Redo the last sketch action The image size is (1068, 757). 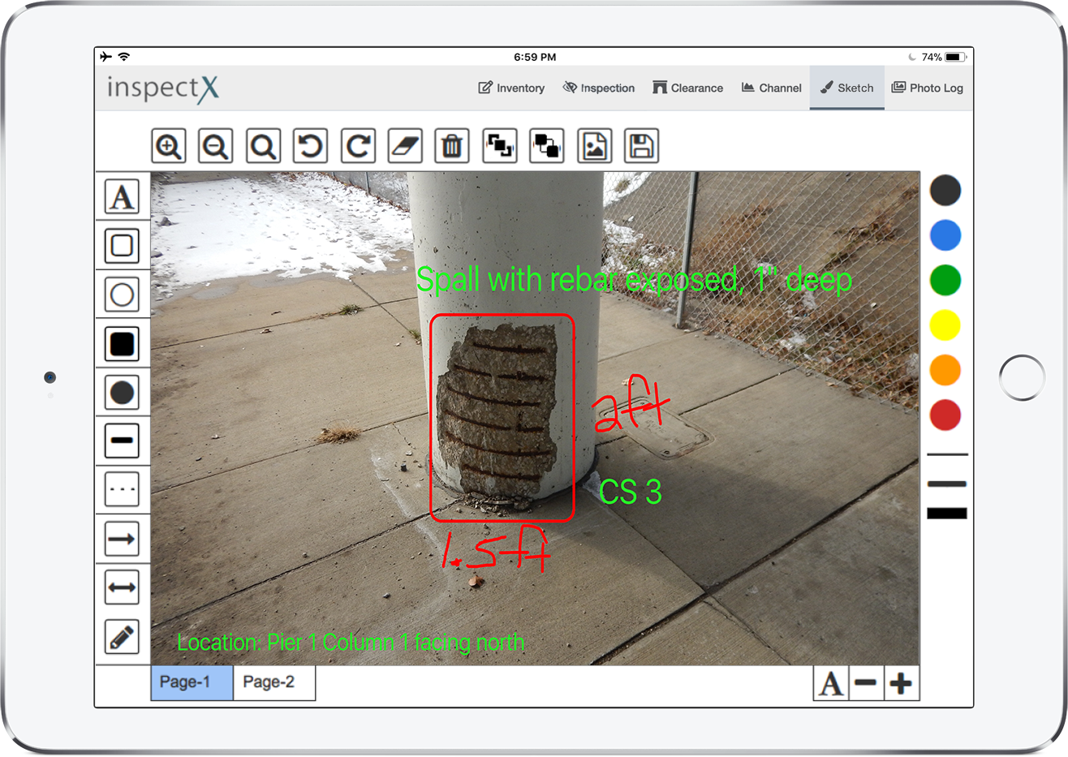tap(358, 146)
